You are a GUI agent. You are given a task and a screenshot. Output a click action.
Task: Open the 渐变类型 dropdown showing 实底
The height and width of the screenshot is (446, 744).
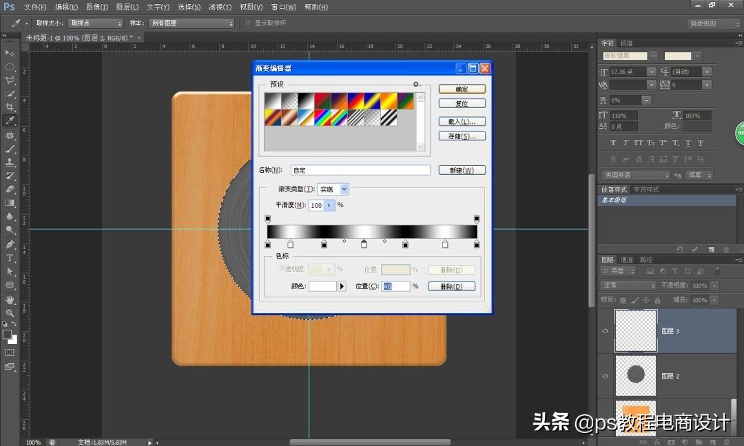tap(333, 189)
